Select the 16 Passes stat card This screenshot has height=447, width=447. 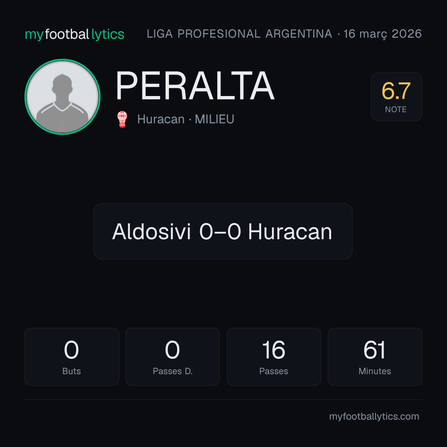click(274, 357)
